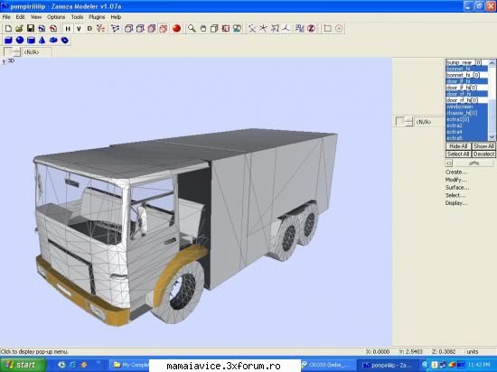This screenshot has height=372, width=497.
Task: Open the Options menu
Action: 56,17
